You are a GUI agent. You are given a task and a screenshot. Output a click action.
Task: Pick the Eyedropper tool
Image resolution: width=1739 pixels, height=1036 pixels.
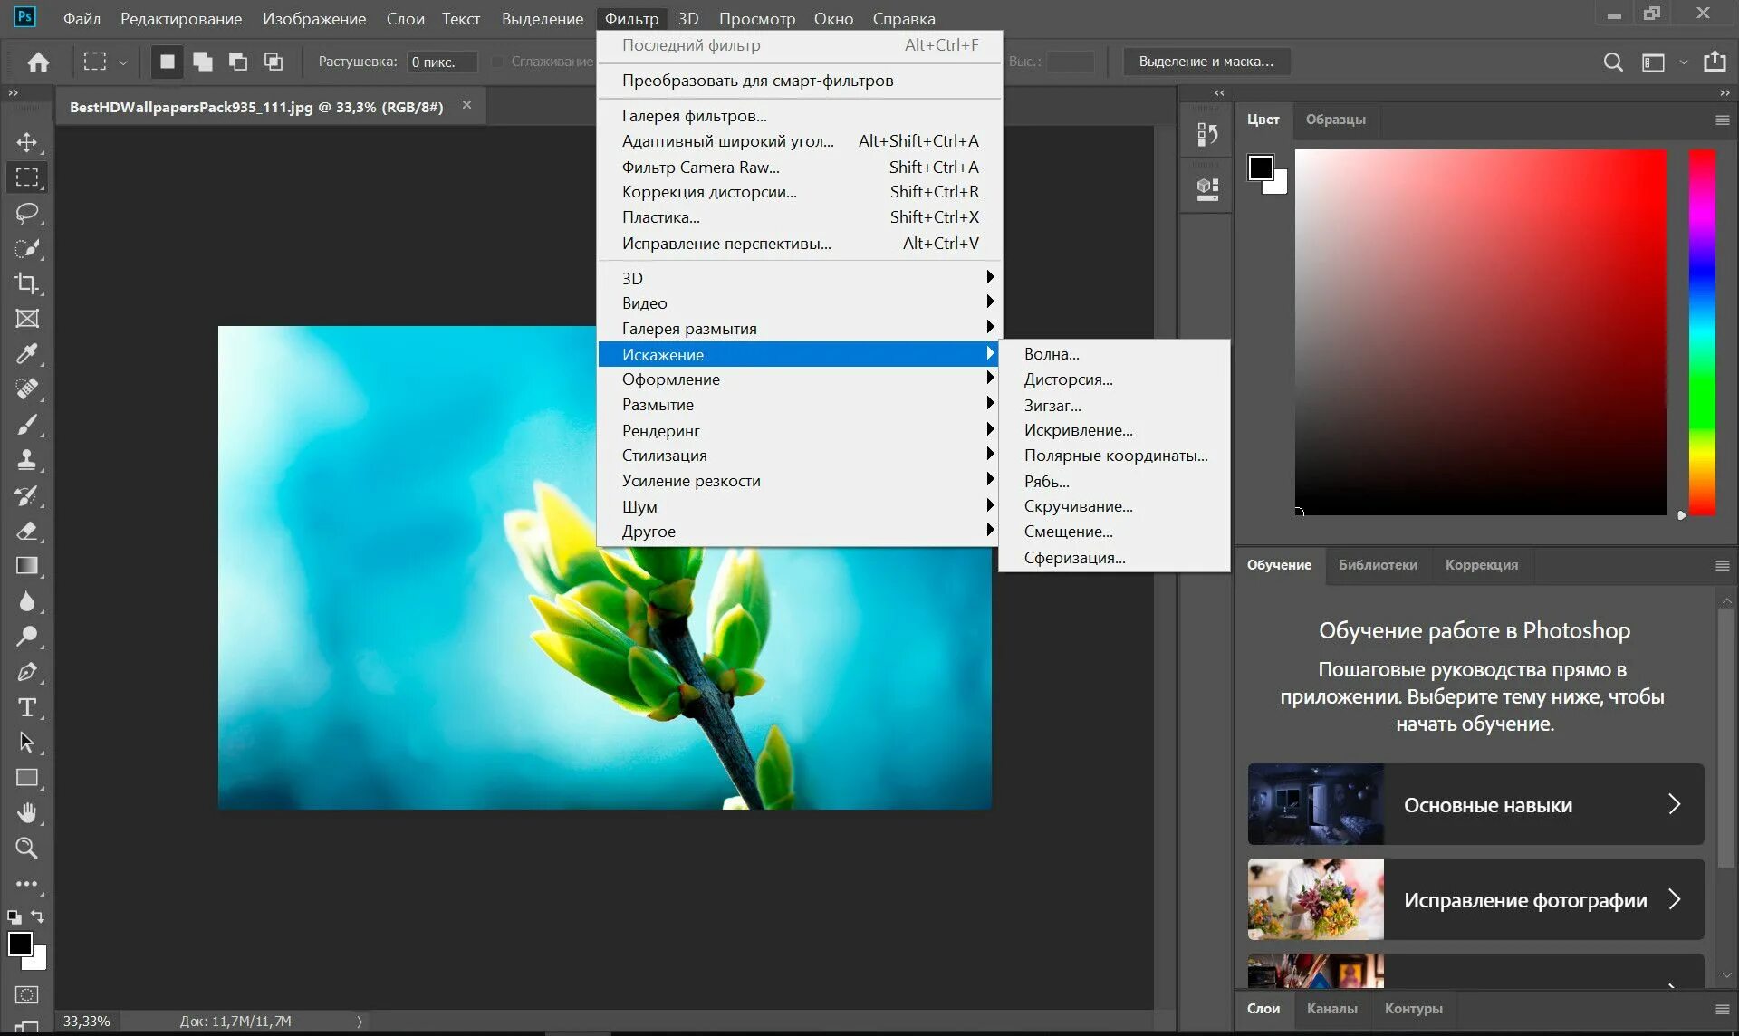click(27, 354)
